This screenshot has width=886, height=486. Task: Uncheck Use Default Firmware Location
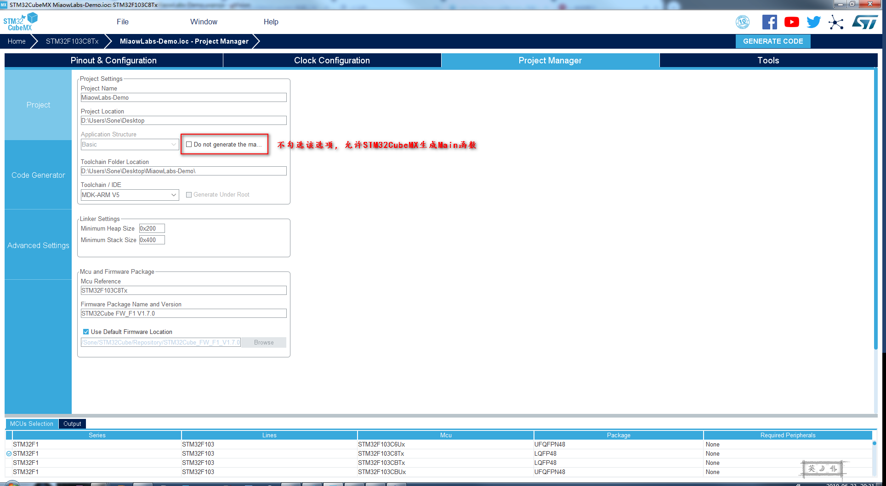tap(86, 332)
